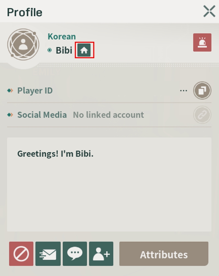
Task: Expand the Player ID ellipsis
Action: click(x=184, y=91)
